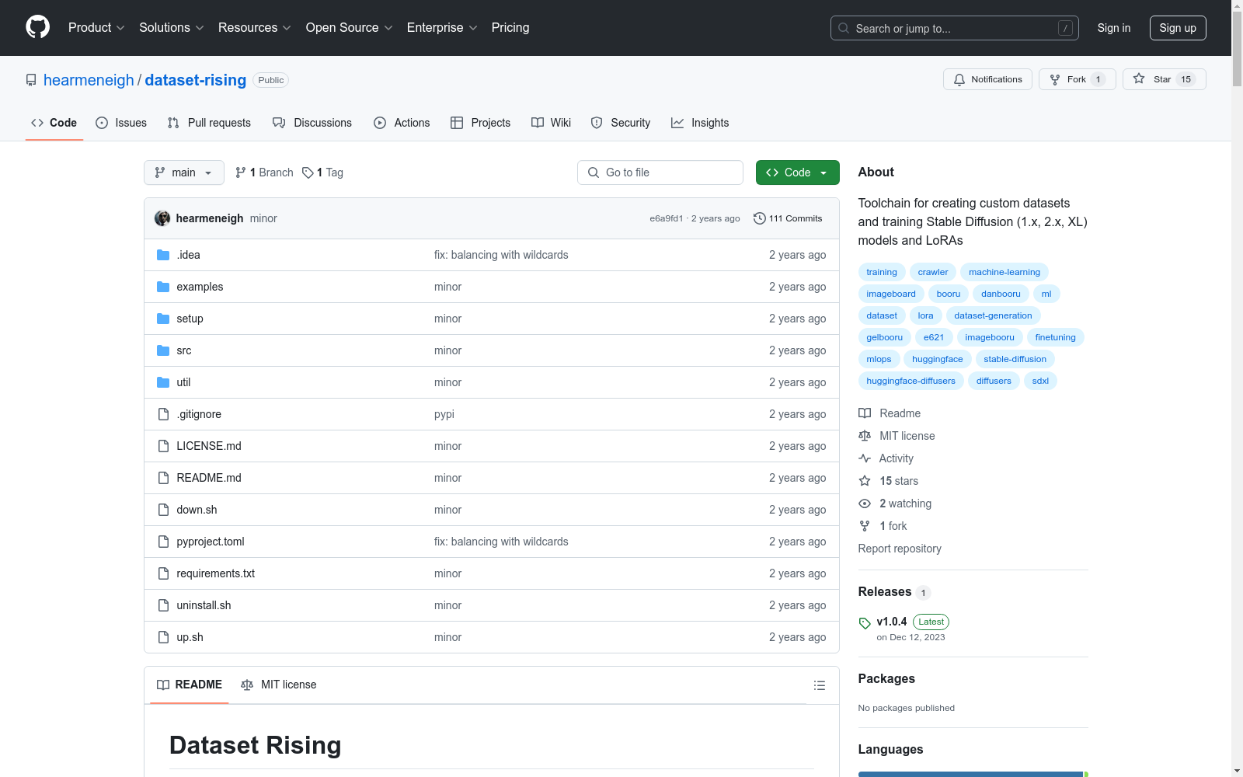Click the danbooru topic tag
Screen dimensions: 1243x777
pos(1001,294)
